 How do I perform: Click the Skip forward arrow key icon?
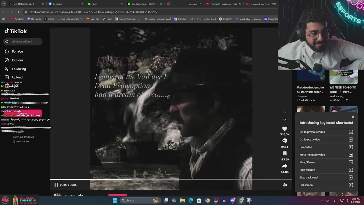pos(351,170)
